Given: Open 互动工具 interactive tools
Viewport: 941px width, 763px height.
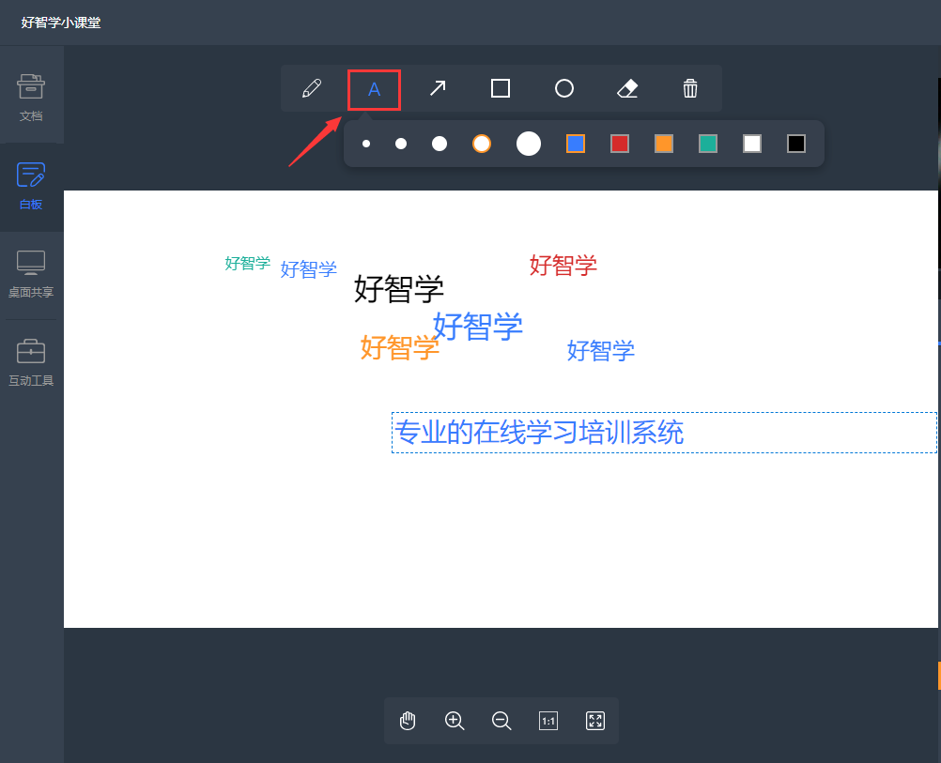Looking at the screenshot, I should (x=31, y=363).
